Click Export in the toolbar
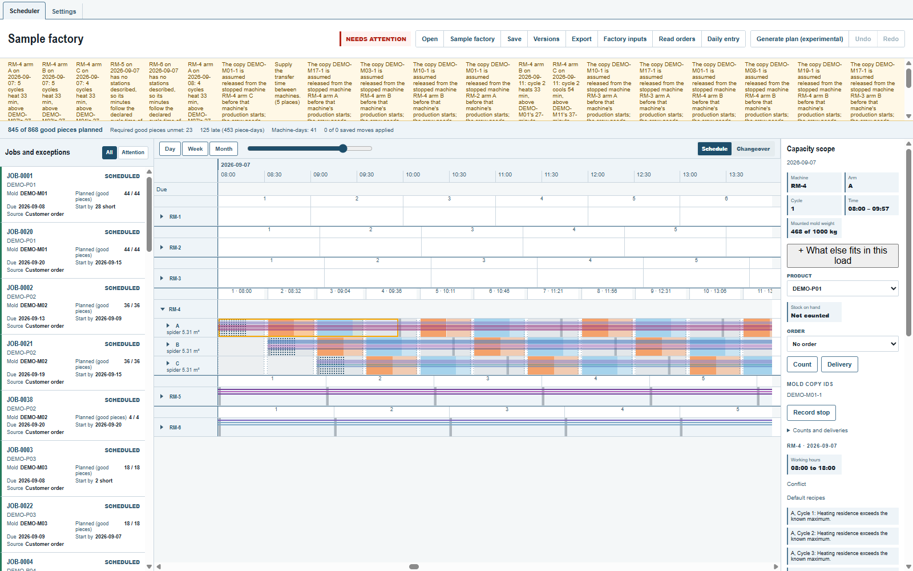This screenshot has width=913, height=571. 581,39
